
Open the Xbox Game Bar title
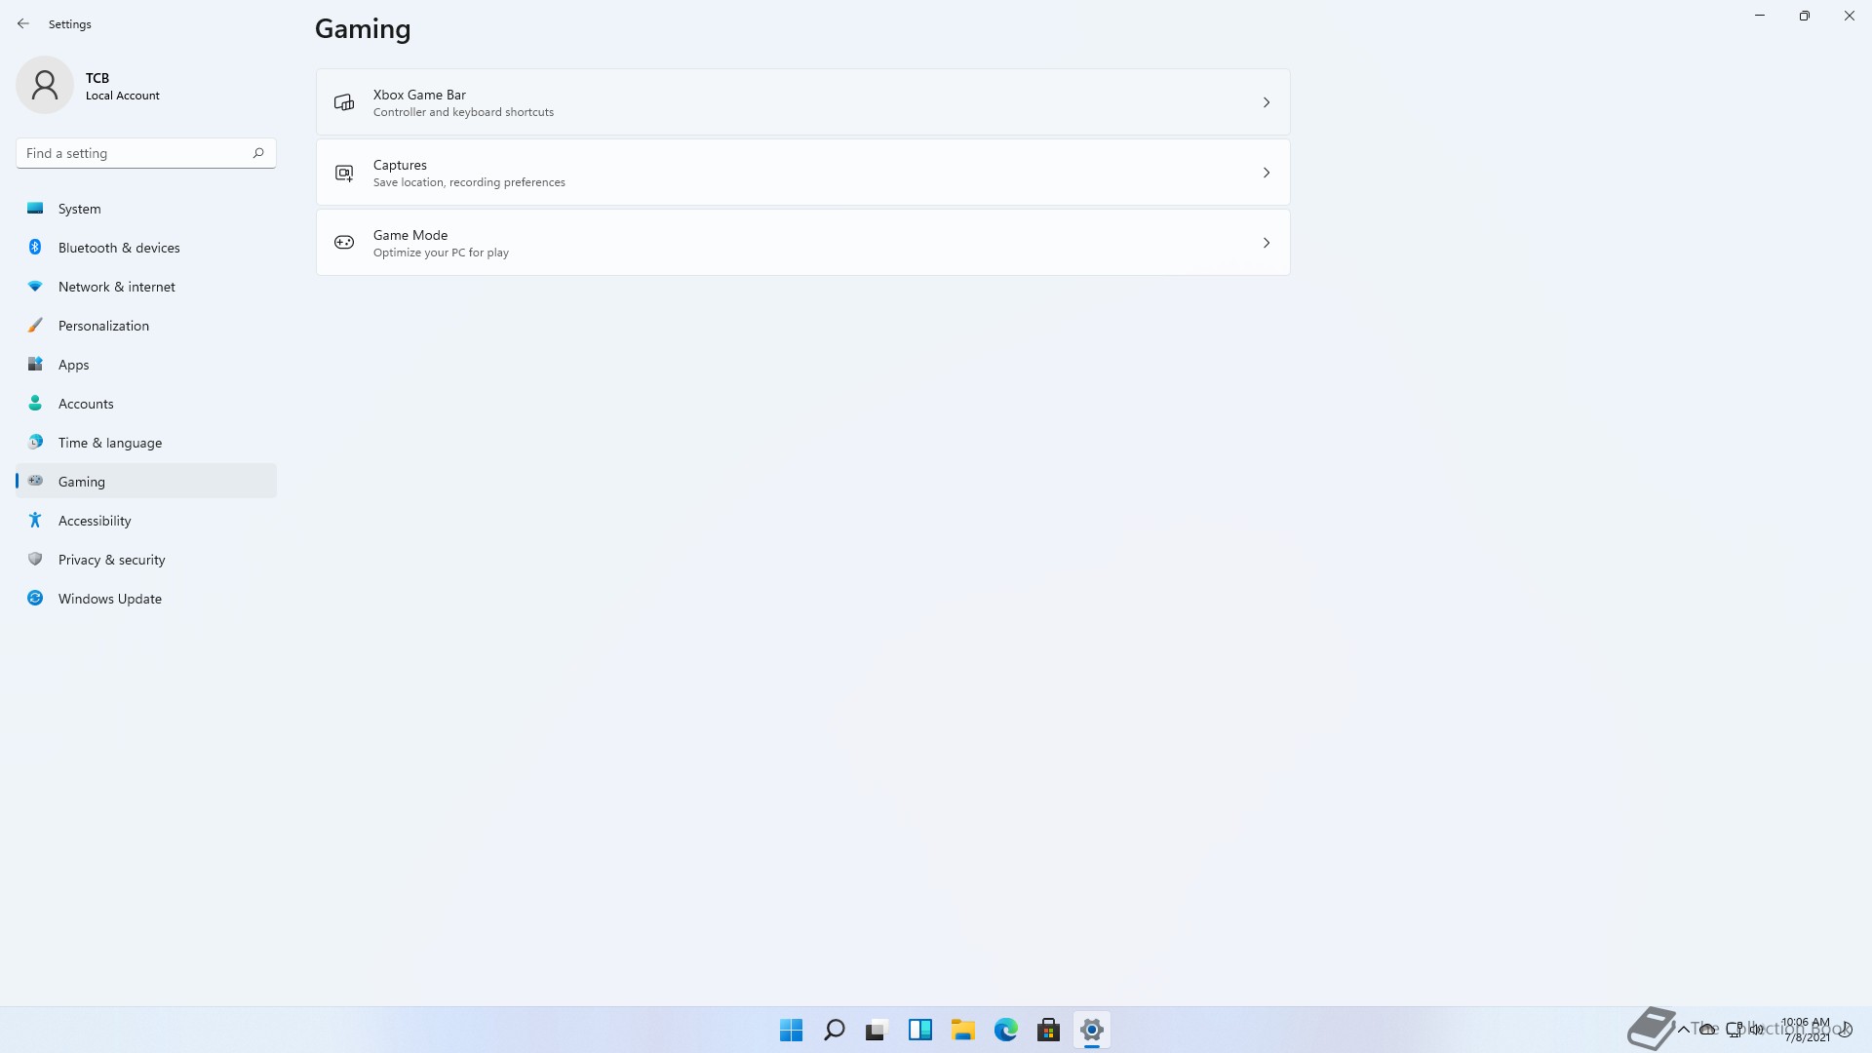(419, 95)
